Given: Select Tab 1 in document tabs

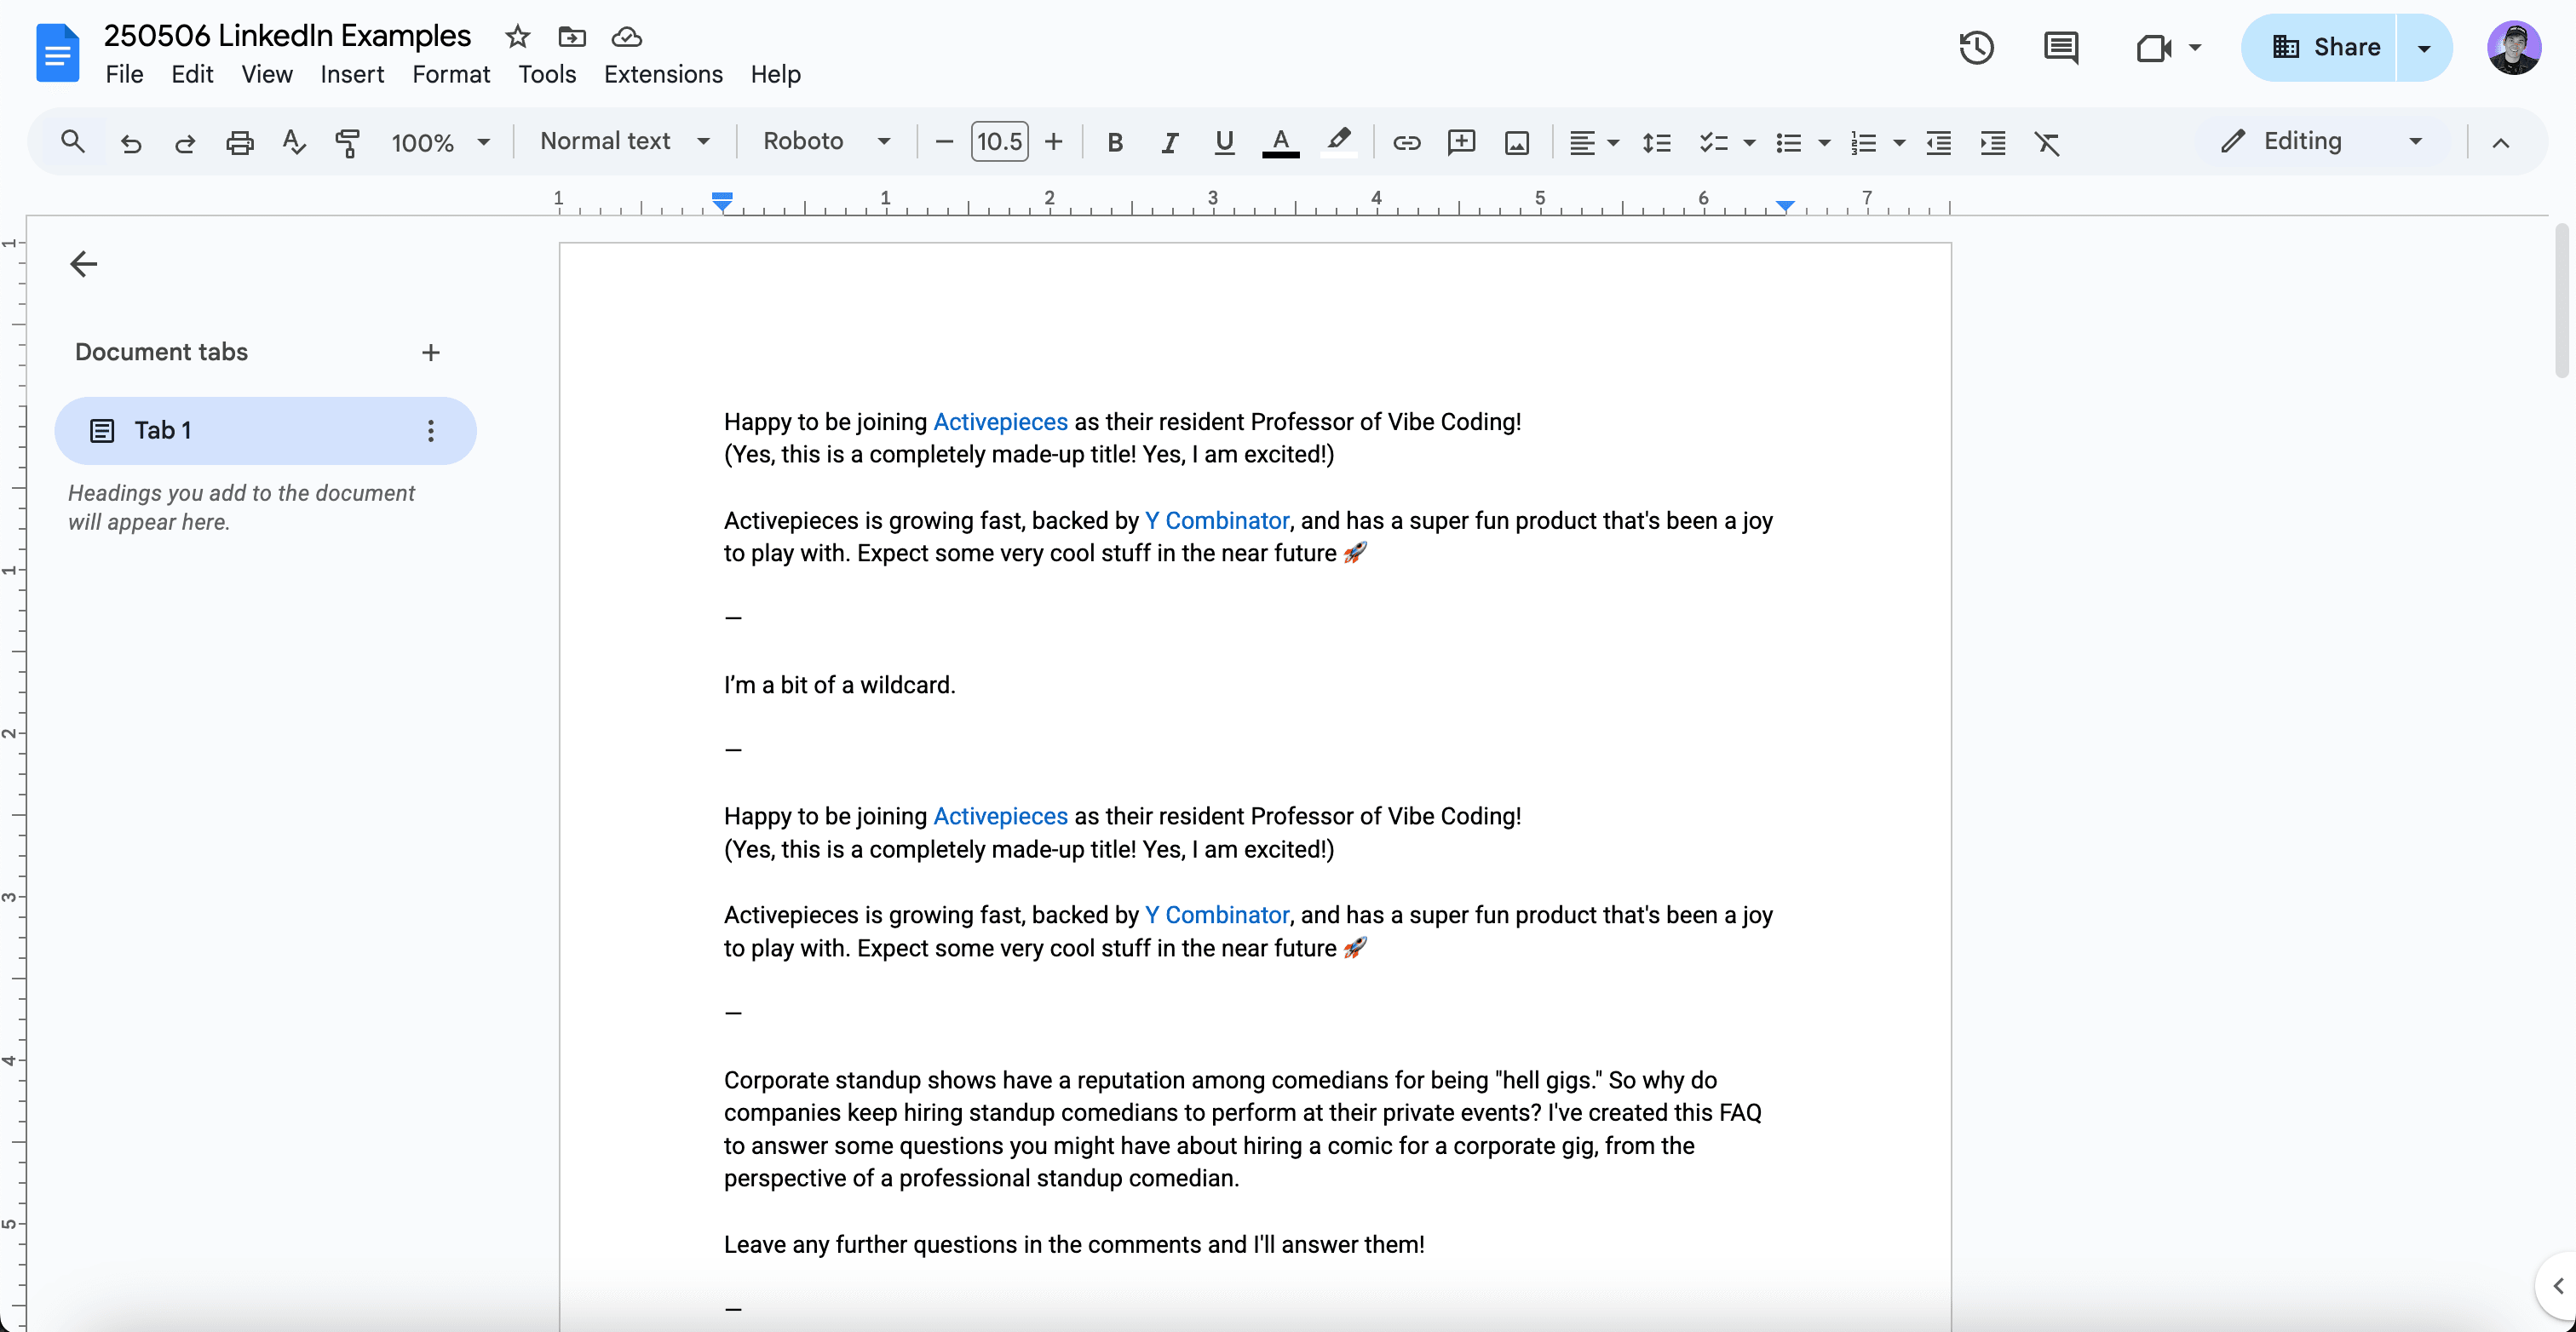Looking at the screenshot, I should [163, 430].
